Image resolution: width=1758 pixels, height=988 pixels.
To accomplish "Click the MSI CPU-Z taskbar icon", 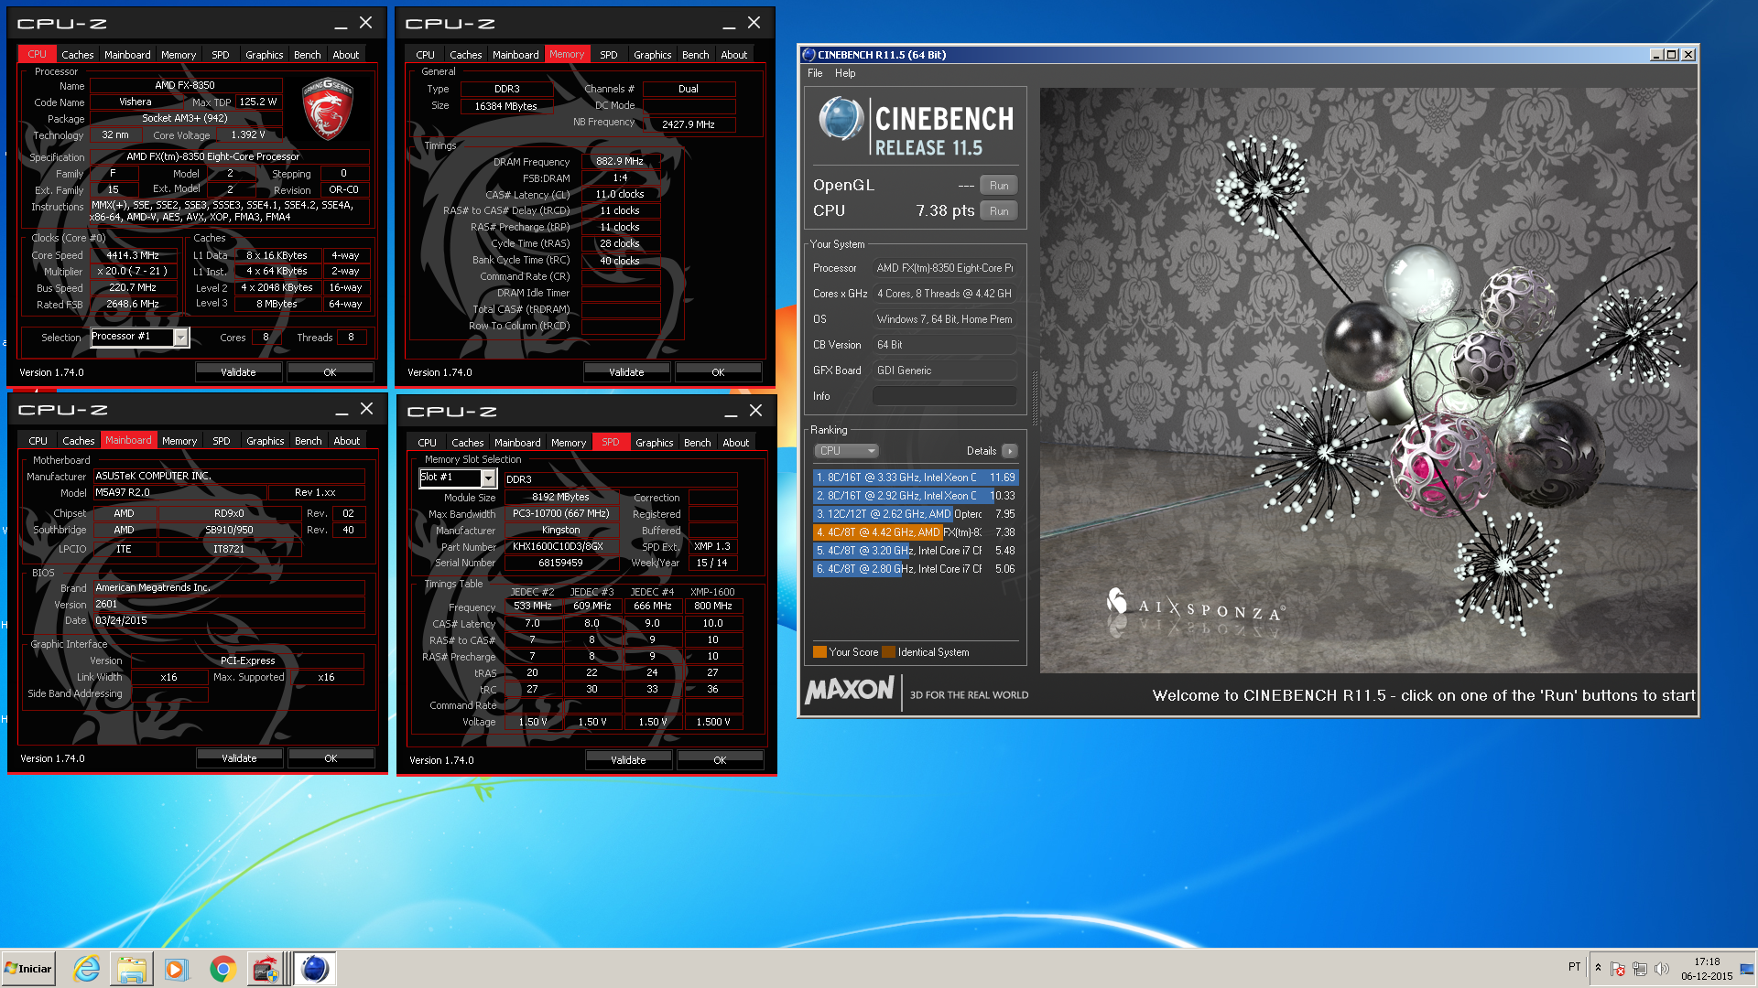I will [x=267, y=969].
